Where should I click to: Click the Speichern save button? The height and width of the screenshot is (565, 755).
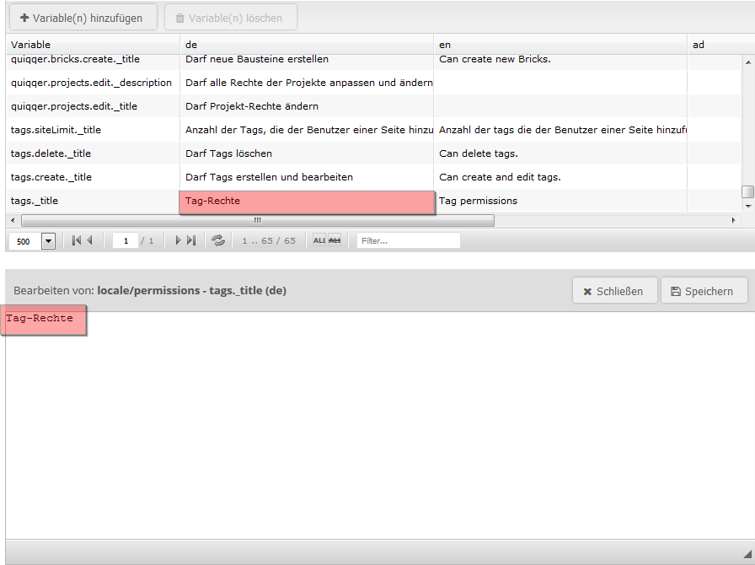click(x=704, y=291)
